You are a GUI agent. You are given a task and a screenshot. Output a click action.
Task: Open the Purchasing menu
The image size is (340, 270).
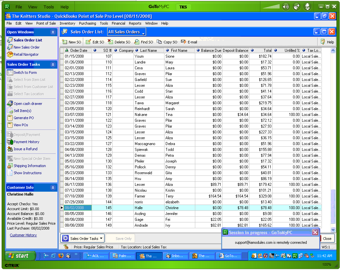[x=87, y=23]
